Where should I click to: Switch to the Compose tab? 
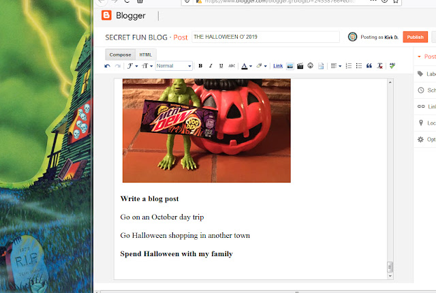tap(120, 55)
